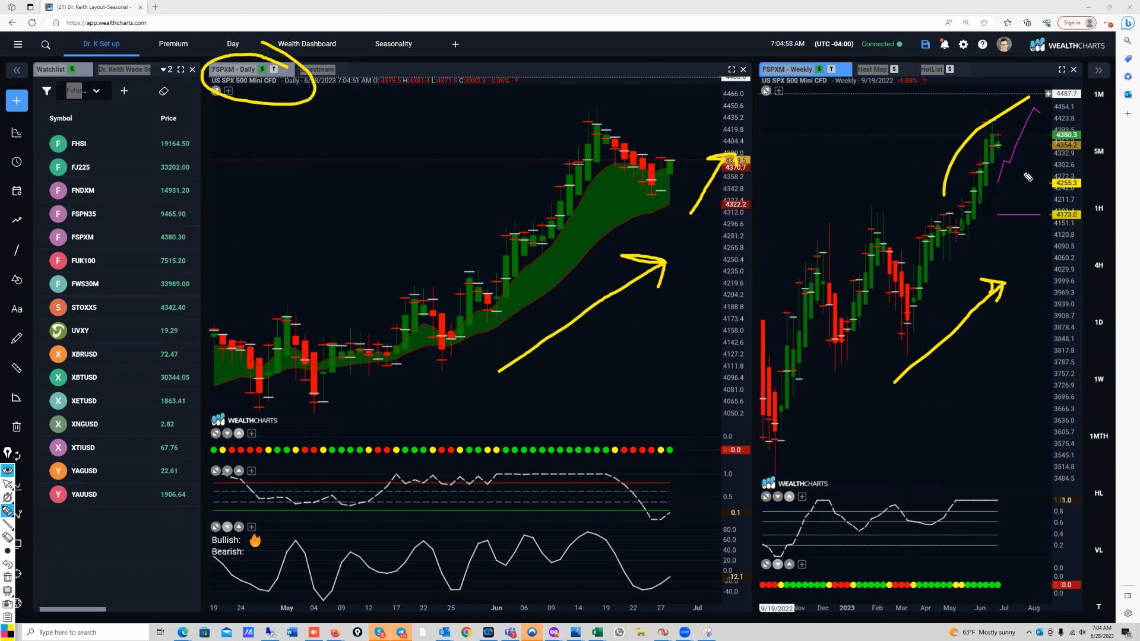Select the 1M timeframe button

pyautogui.click(x=1099, y=94)
